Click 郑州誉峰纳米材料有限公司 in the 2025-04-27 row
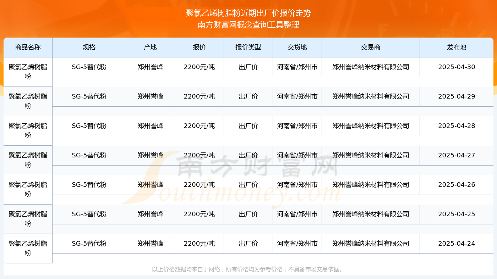The height and width of the screenshot is (279, 497). point(371,155)
